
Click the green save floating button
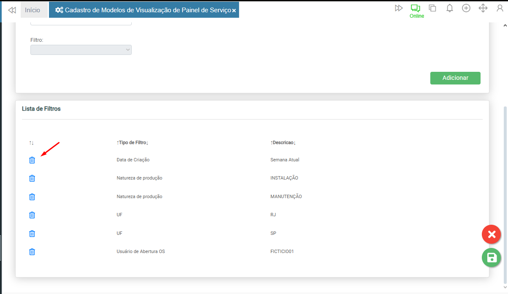tap(492, 258)
